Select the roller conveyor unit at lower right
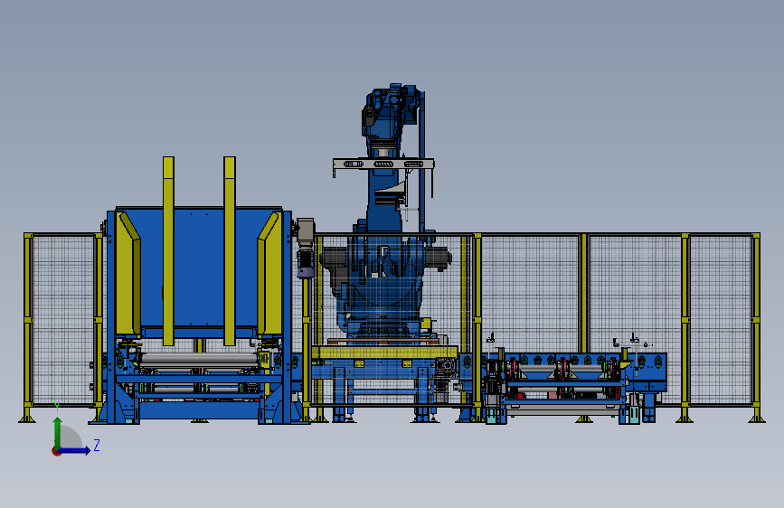Viewport: 784px width, 508px height. click(562, 382)
